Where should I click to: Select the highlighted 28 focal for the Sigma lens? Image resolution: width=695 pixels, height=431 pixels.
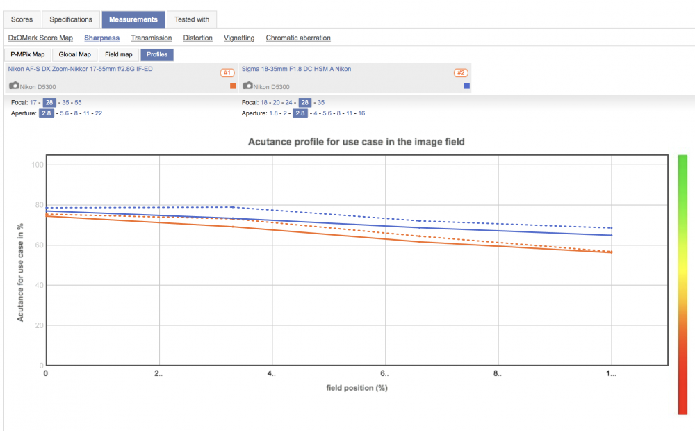[305, 102]
